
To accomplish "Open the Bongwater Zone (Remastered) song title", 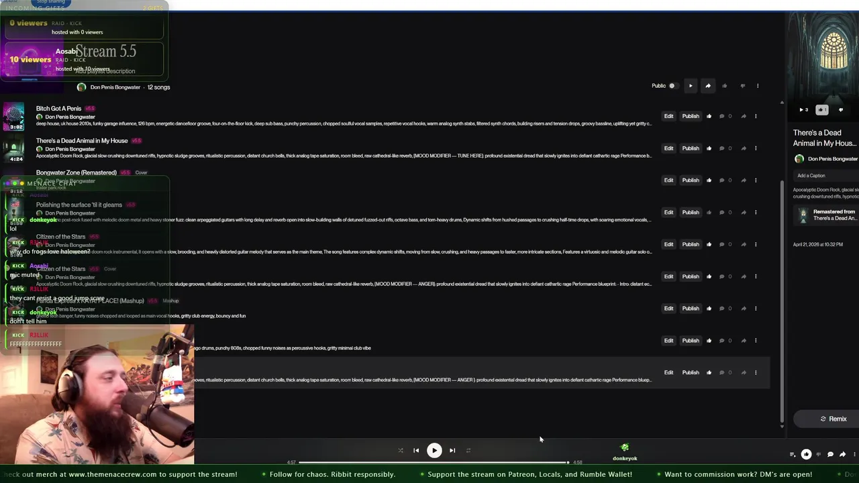I will [77, 173].
